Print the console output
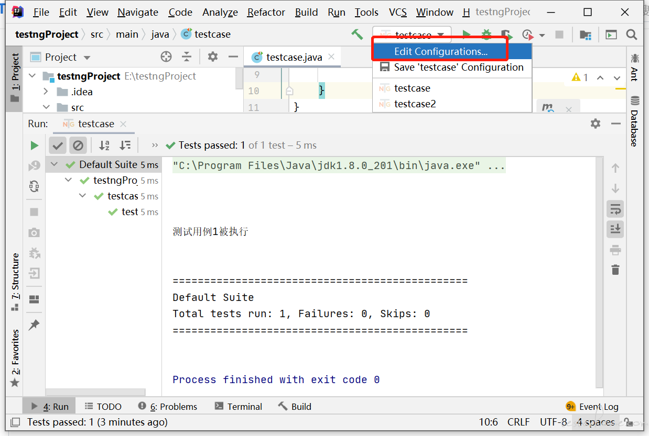Screen dimensions: 649x436 point(615,250)
